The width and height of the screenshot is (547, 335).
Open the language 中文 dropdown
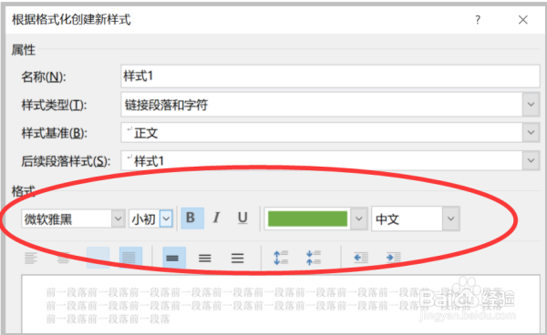pyautogui.click(x=451, y=219)
